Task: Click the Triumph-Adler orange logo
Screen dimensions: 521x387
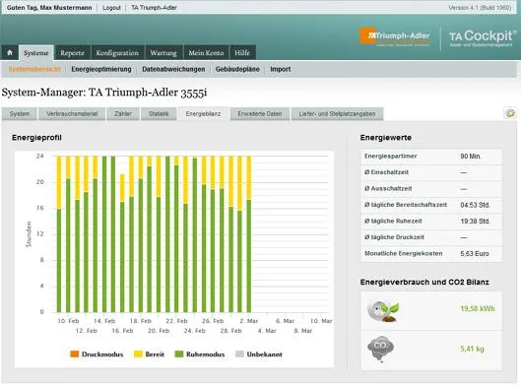Action: click(x=395, y=36)
